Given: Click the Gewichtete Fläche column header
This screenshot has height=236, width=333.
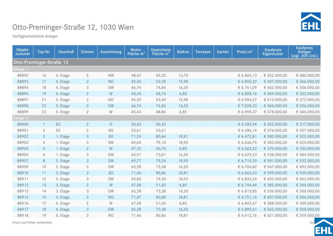Looking at the screenshot, I should tap(160, 52).
